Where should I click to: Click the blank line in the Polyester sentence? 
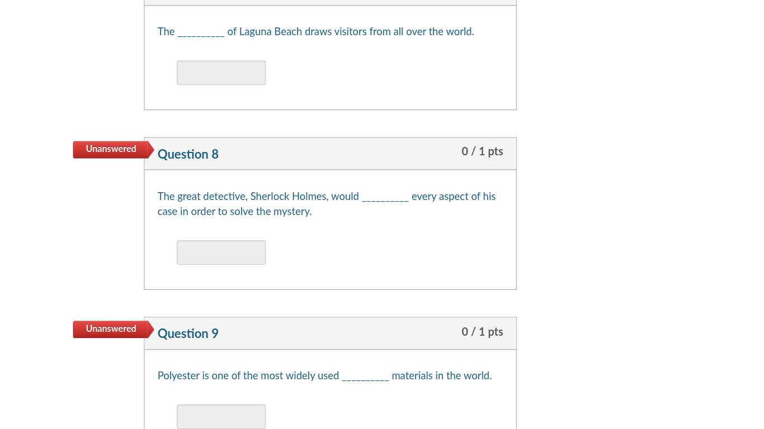[x=365, y=377]
